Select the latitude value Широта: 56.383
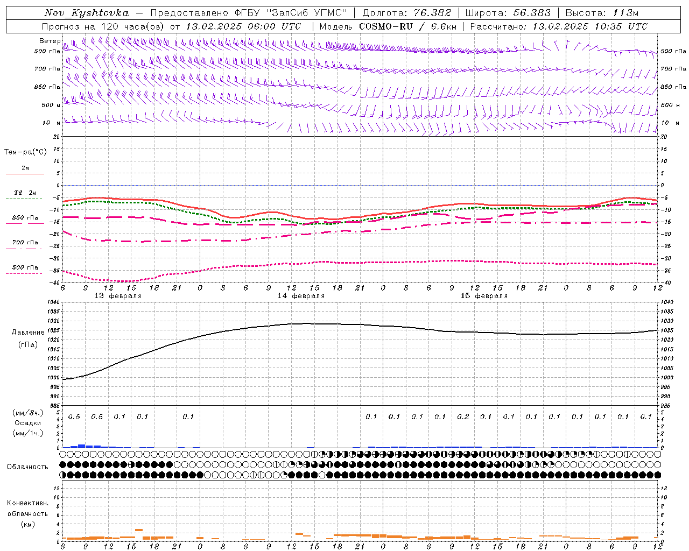The image size is (689, 551). [x=508, y=13]
